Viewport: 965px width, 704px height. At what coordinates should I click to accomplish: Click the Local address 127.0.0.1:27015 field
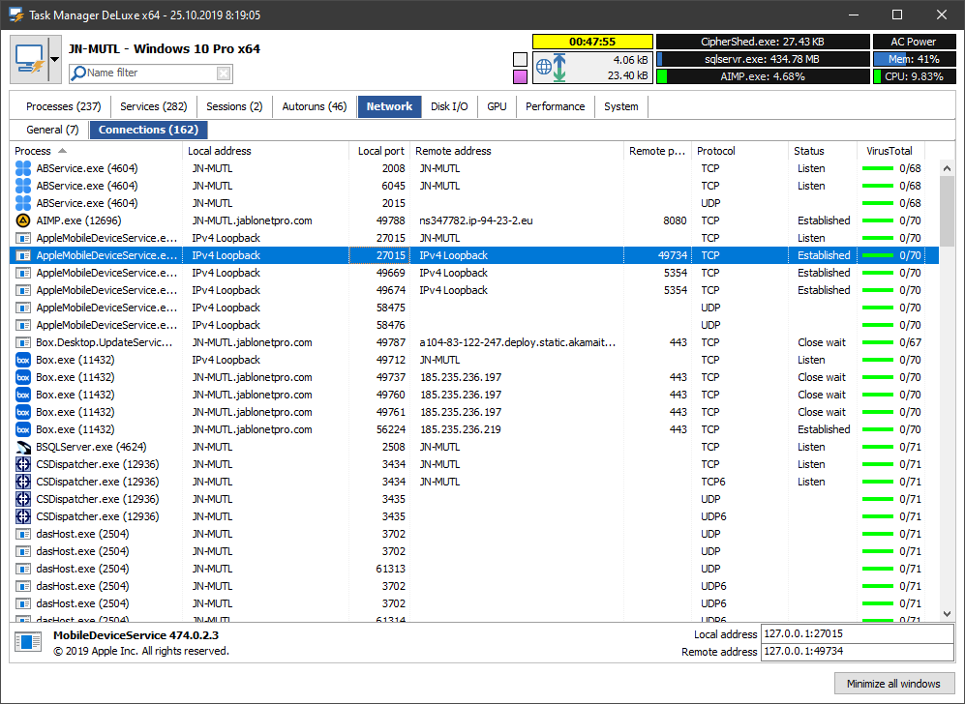(x=858, y=634)
